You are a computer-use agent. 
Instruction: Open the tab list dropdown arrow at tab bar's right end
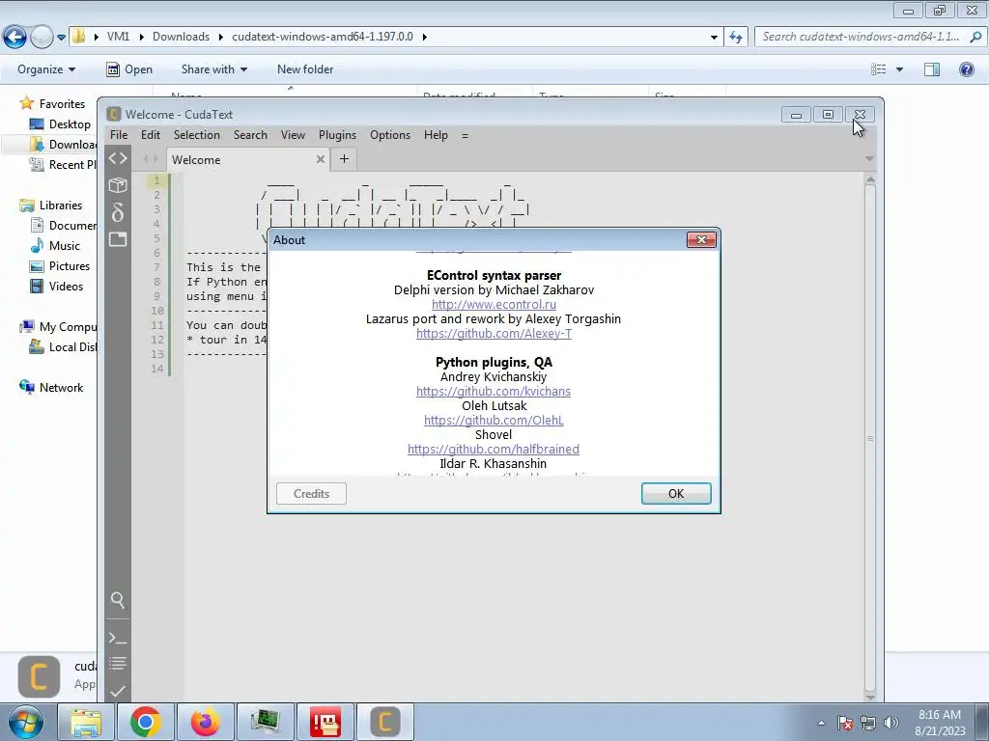tap(869, 159)
